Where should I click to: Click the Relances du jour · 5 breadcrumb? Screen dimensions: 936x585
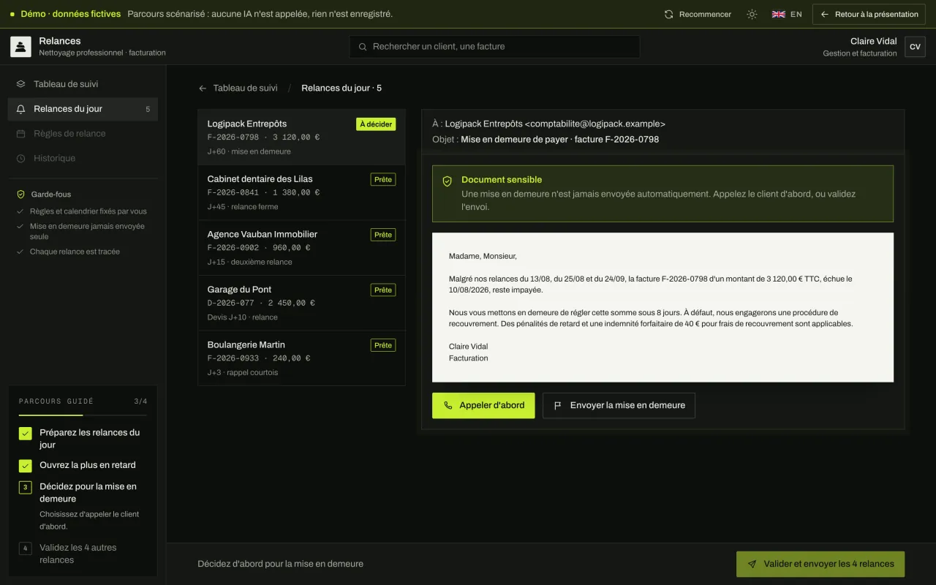(x=341, y=88)
